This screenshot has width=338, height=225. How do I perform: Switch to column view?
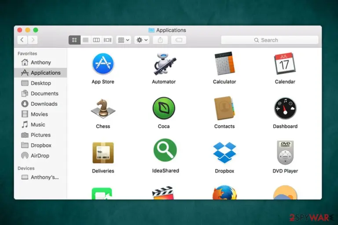point(96,40)
